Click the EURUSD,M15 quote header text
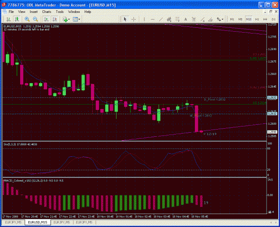280x227 pixels. point(31,26)
